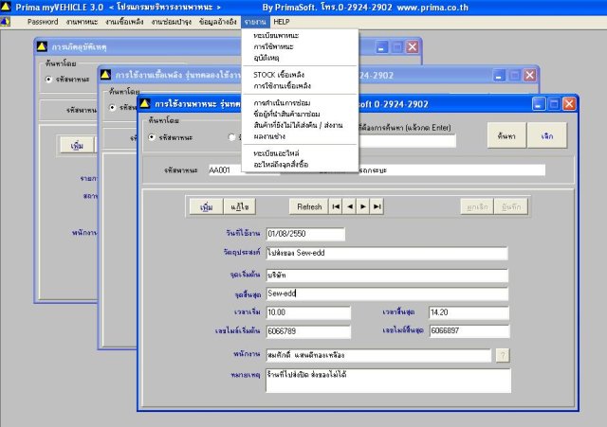Go to the previous record arrow
This screenshot has height=427, width=607.
(350, 206)
